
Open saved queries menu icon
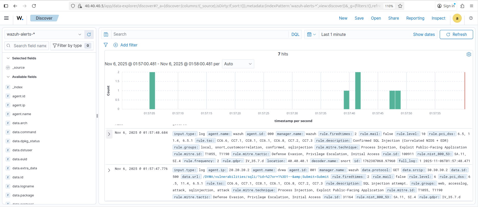point(106,34)
